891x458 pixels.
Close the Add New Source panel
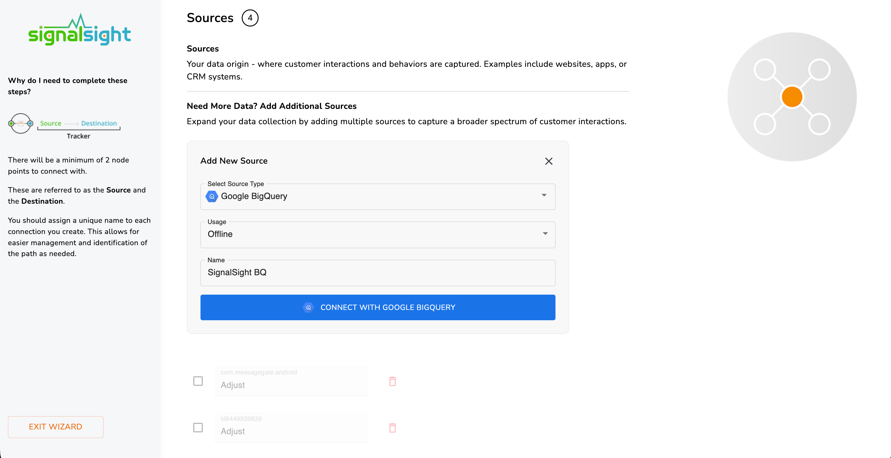coord(549,161)
